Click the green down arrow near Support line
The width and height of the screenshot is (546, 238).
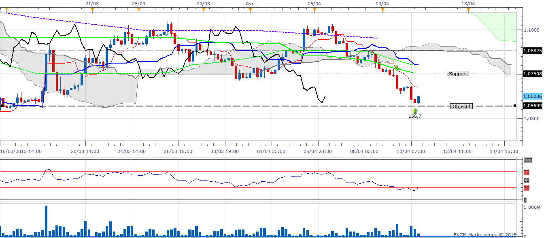pos(397,68)
